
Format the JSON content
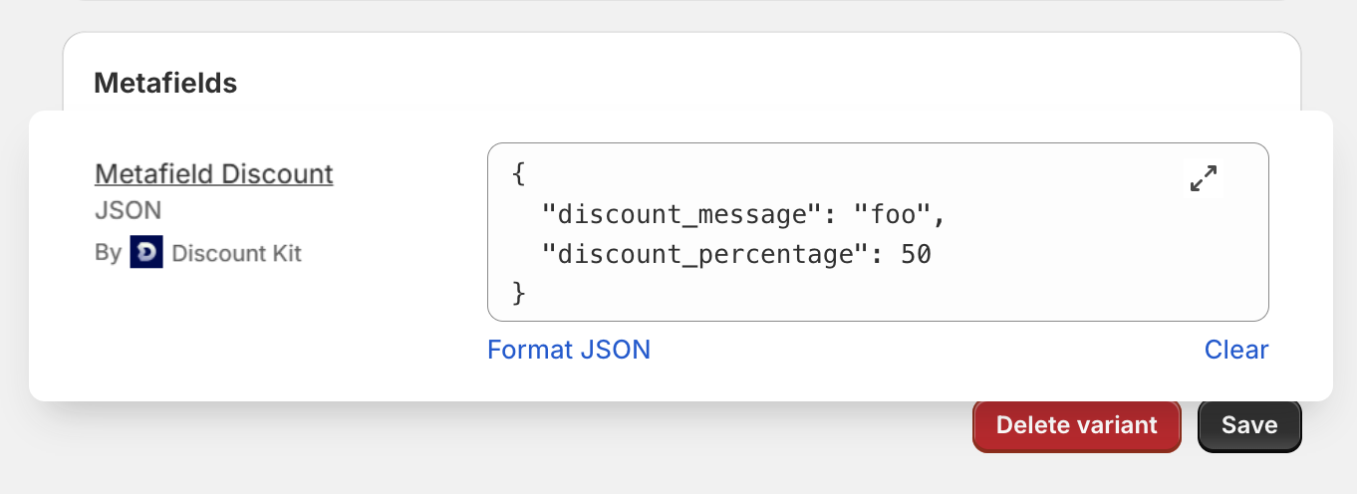pyautogui.click(x=569, y=350)
